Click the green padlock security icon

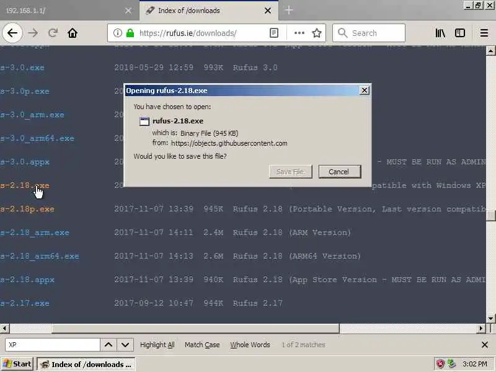click(x=130, y=33)
